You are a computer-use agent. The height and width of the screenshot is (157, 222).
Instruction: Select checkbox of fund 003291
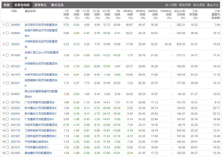point(7,83)
